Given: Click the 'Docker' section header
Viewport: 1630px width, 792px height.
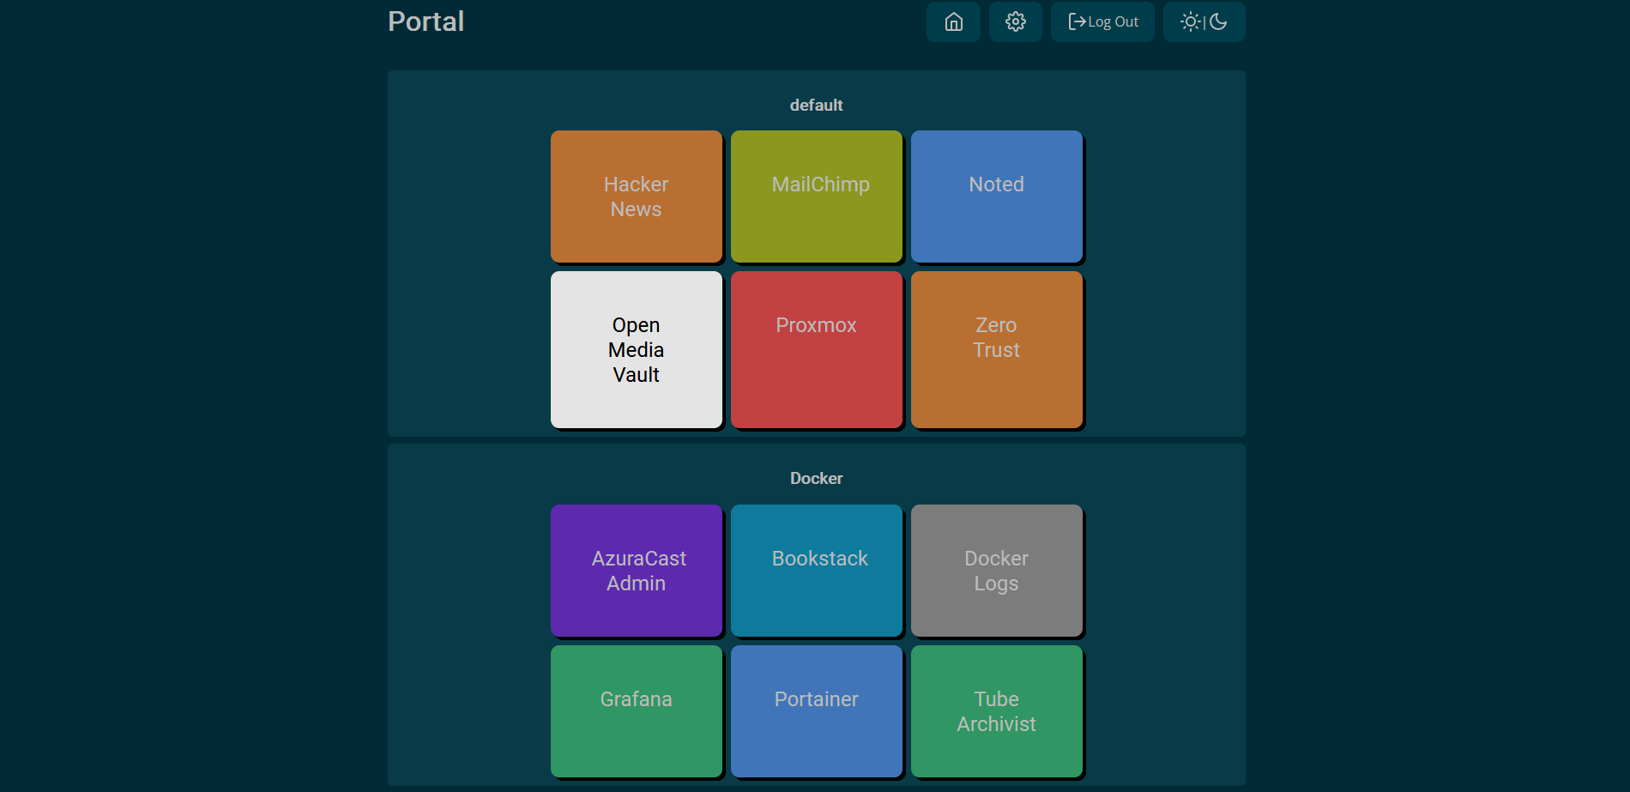Looking at the screenshot, I should [816, 478].
